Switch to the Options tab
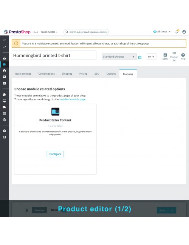 click(111, 73)
